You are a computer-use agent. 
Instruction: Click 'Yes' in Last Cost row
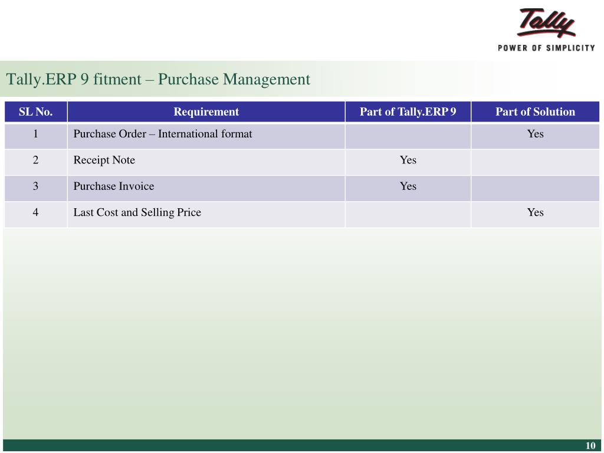point(535,212)
